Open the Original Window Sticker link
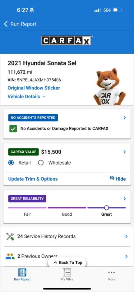 [x=34, y=88]
